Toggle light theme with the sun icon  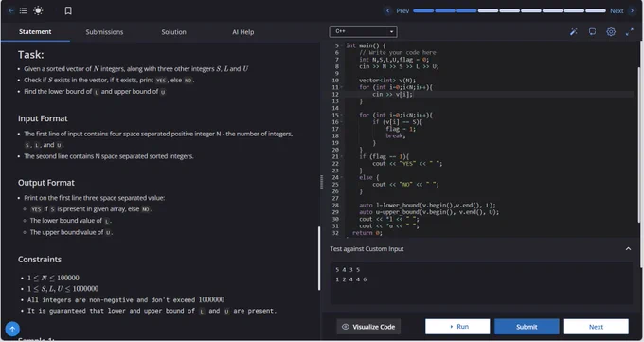pyautogui.click(x=38, y=10)
